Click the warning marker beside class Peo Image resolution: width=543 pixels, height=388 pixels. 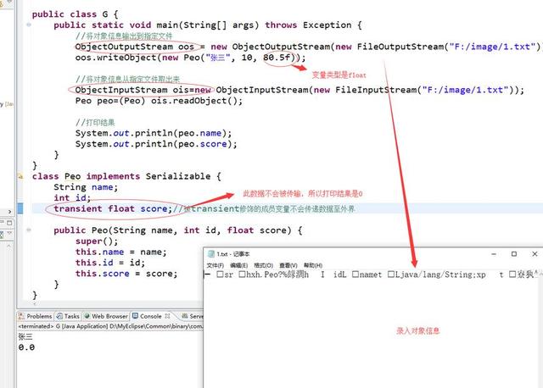tap(20, 176)
